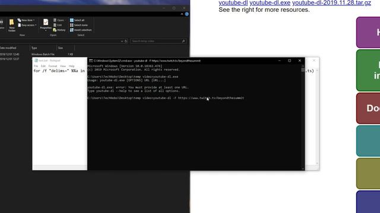Select the Windows Batch File row
380x213 pixels.
click(x=36, y=54)
